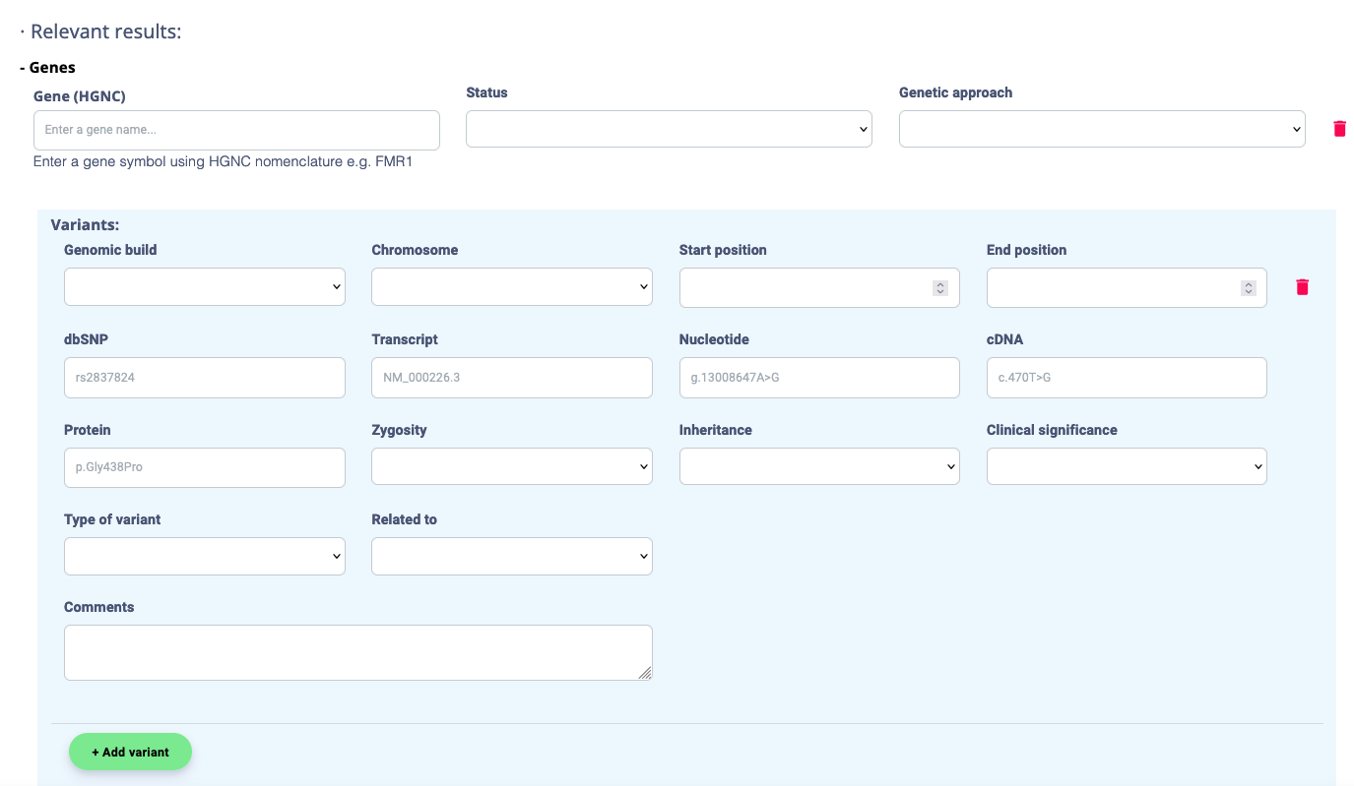Open the Status dropdown

click(x=669, y=129)
